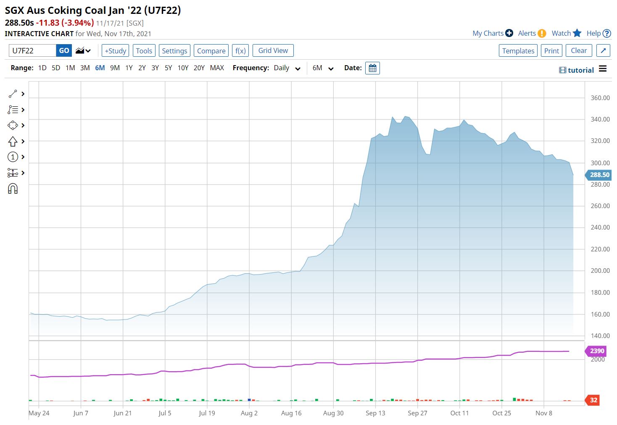This screenshot has height=425, width=617.
Task: Expand chart to full screen
Action: (x=603, y=51)
